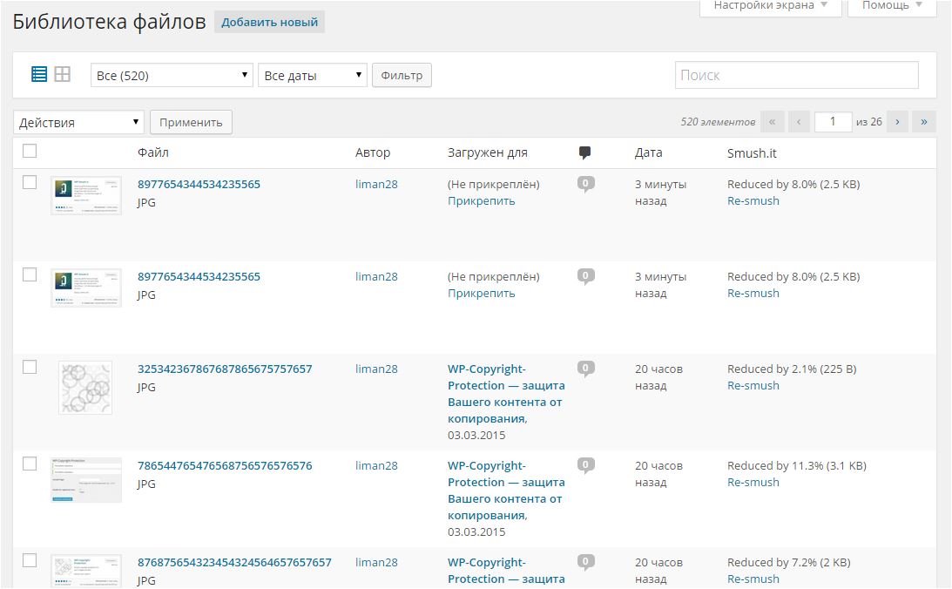Viewport: 952px width, 589px height.
Task: Click comment bubble for 3253423678 file row
Action: click(585, 369)
